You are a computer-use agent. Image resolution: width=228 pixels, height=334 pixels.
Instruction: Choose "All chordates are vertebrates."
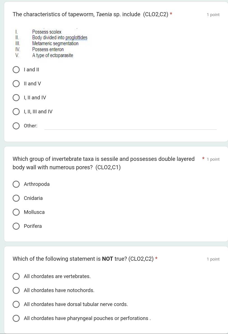pyautogui.click(x=16, y=276)
